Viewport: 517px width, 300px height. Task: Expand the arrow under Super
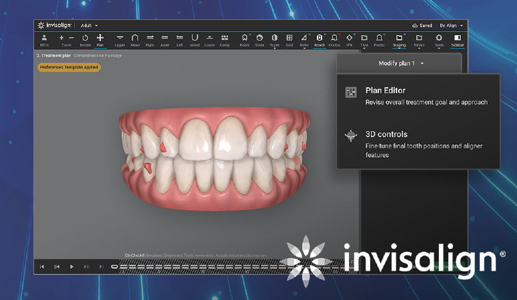point(275,49)
